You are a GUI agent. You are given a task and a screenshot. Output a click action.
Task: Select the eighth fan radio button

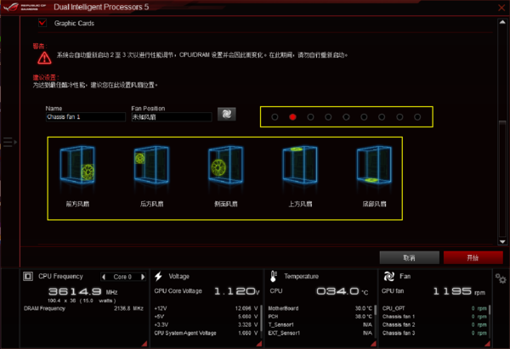tap(399, 117)
